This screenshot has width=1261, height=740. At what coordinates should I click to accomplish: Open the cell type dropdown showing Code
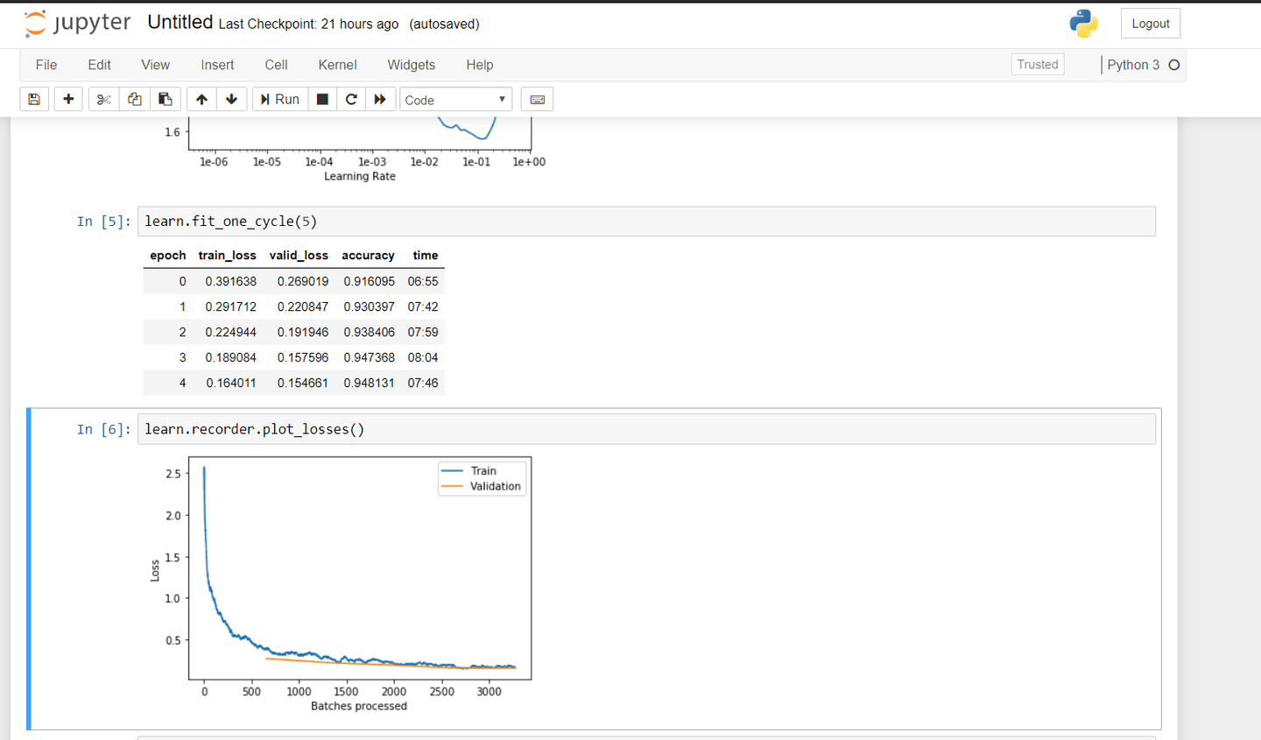point(455,100)
